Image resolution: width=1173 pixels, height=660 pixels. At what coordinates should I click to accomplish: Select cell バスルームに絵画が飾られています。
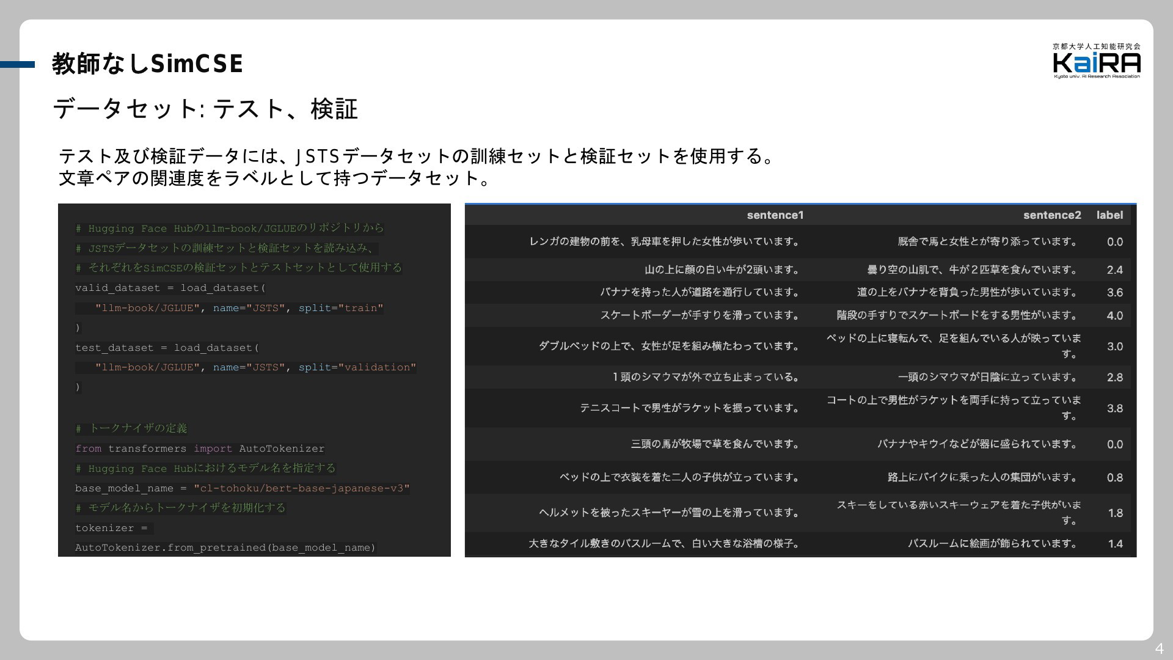click(x=993, y=543)
